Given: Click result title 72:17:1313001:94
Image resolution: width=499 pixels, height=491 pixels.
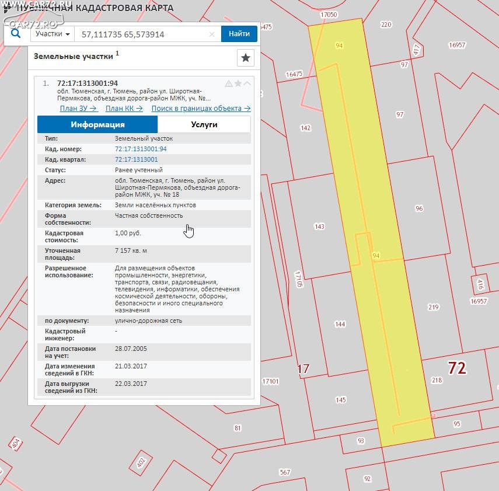Looking at the screenshot, I should [88, 83].
